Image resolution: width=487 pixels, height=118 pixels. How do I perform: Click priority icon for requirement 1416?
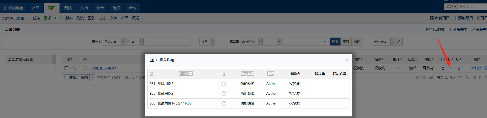tap(85, 68)
